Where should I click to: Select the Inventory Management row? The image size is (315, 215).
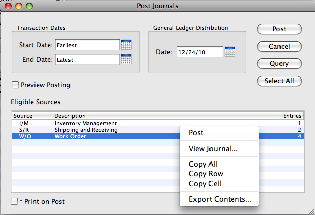[85, 123]
